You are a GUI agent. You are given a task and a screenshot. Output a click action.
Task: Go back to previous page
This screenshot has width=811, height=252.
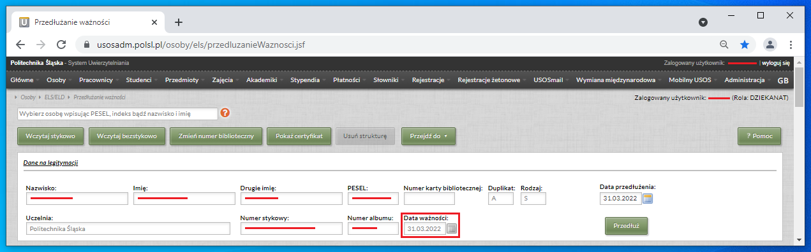[20, 45]
